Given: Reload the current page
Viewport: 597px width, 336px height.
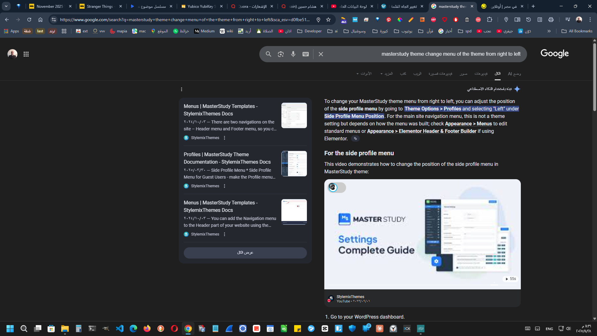Looking at the screenshot, I should (29, 20).
